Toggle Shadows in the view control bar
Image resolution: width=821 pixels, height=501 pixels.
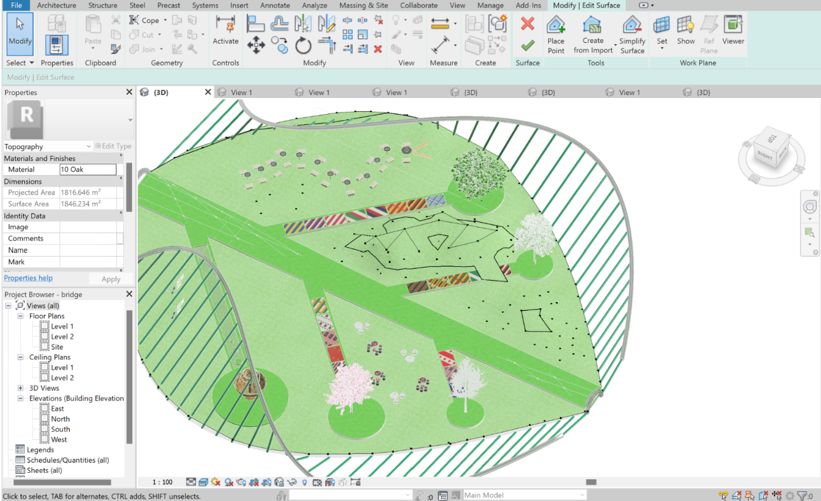point(229,482)
